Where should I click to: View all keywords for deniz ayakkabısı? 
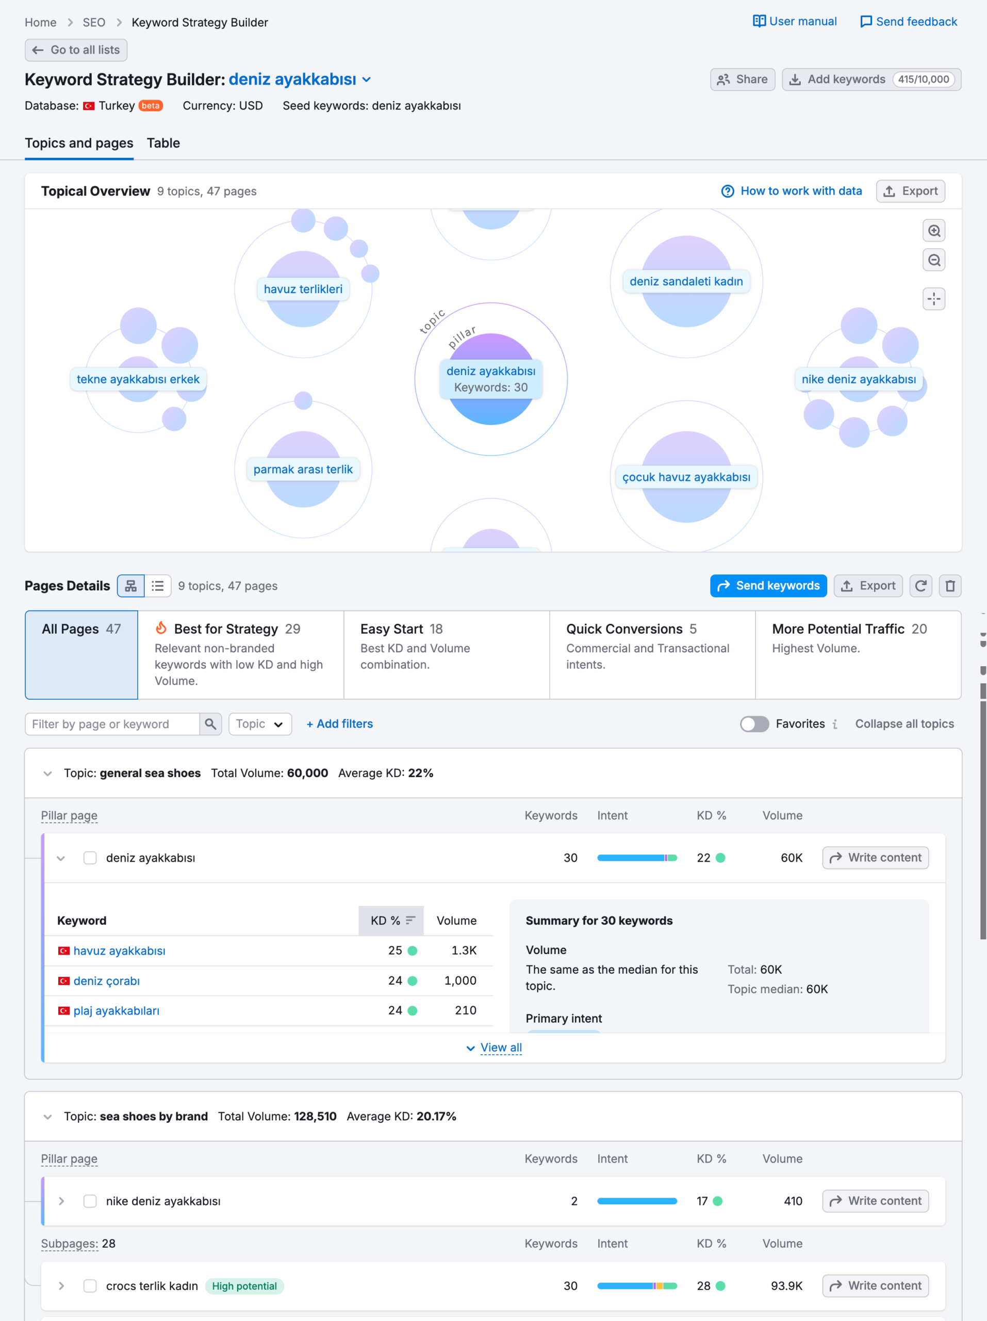pos(494,1048)
